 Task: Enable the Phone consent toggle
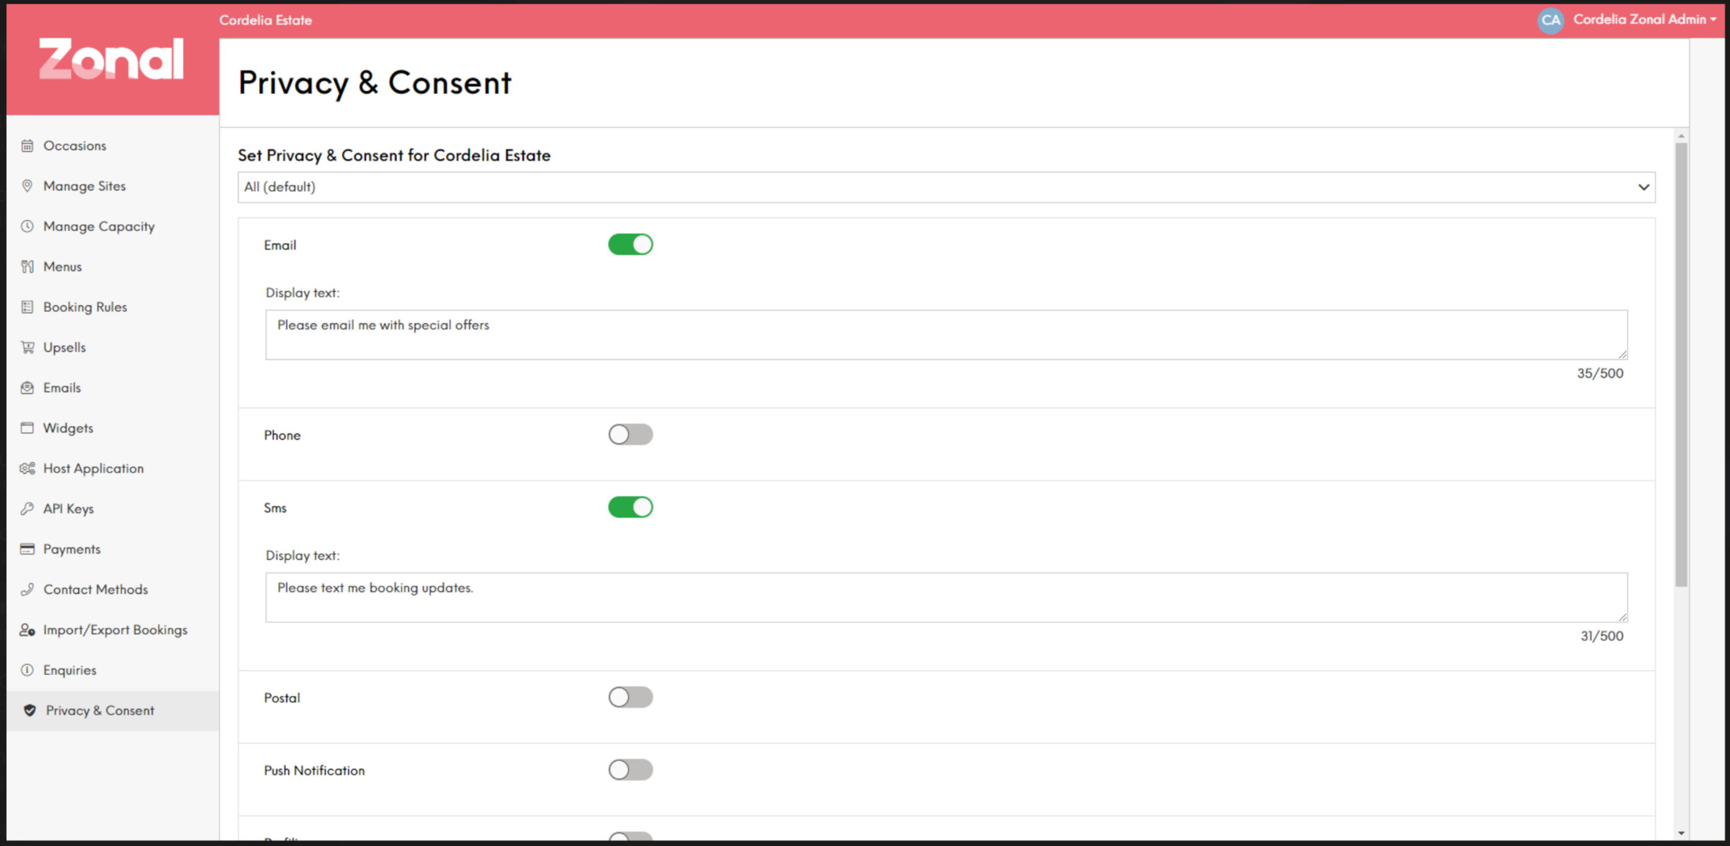coord(630,434)
